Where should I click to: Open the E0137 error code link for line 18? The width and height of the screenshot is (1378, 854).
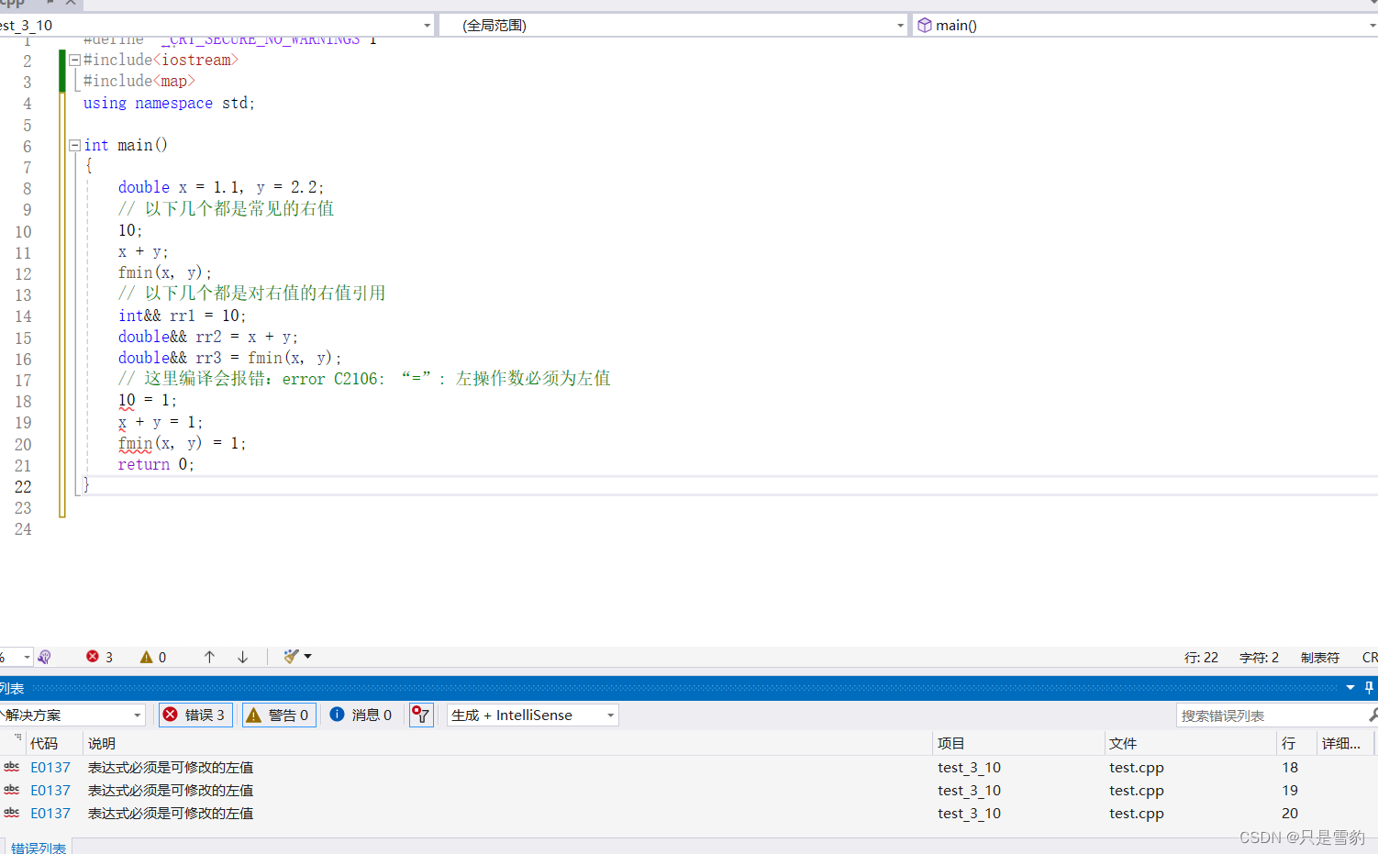[50, 768]
